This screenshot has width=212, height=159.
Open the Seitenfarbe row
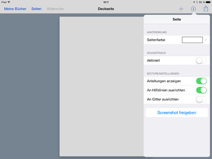point(177,40)
